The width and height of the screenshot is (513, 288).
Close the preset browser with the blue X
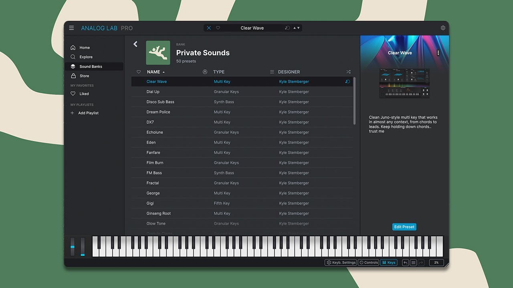pyautogui.click(x=209, y=28)
